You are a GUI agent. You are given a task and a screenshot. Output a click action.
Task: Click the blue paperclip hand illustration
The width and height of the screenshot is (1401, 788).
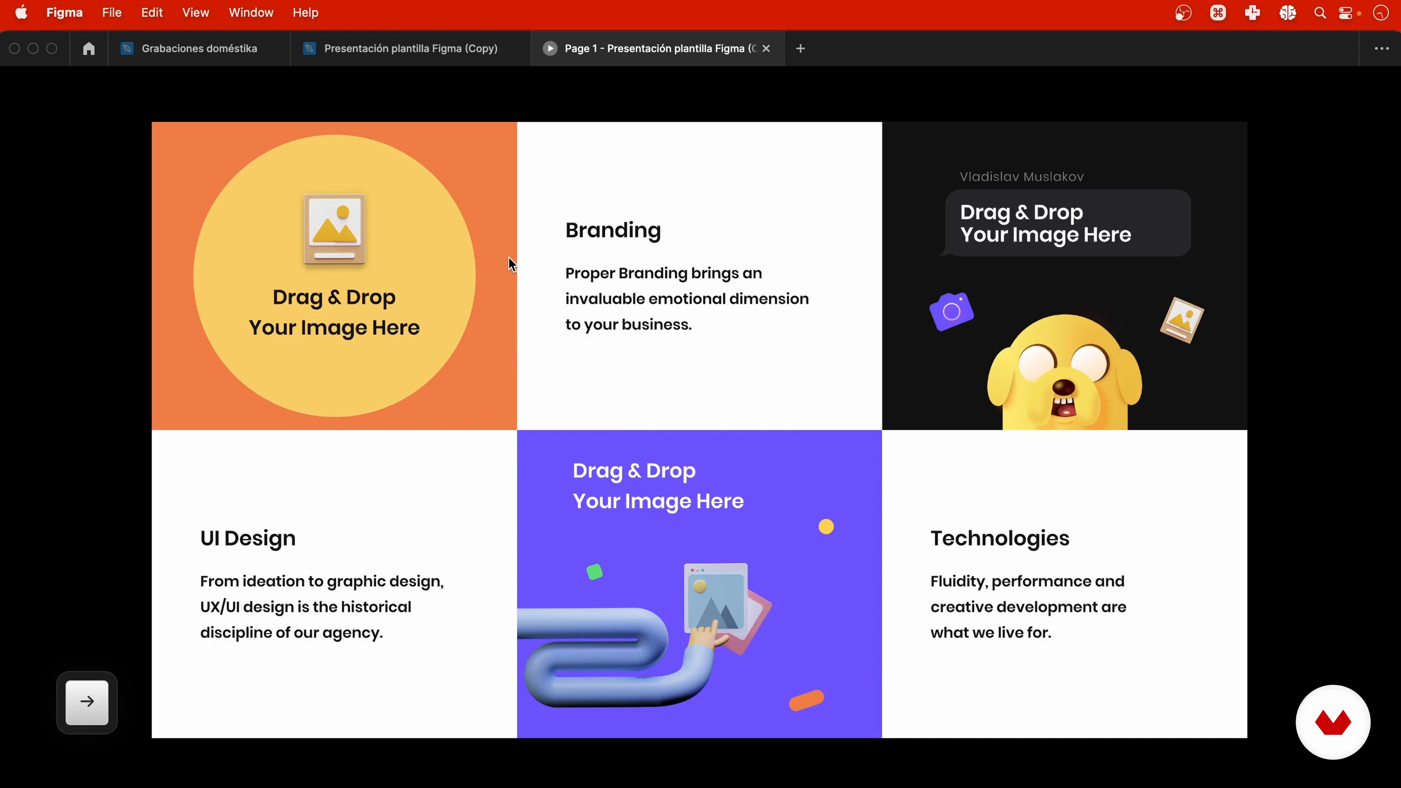(x=644, y=635)
